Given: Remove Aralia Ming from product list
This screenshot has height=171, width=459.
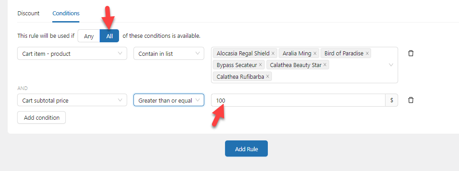Looking at the screenshot, I should [x=315, y=54].
